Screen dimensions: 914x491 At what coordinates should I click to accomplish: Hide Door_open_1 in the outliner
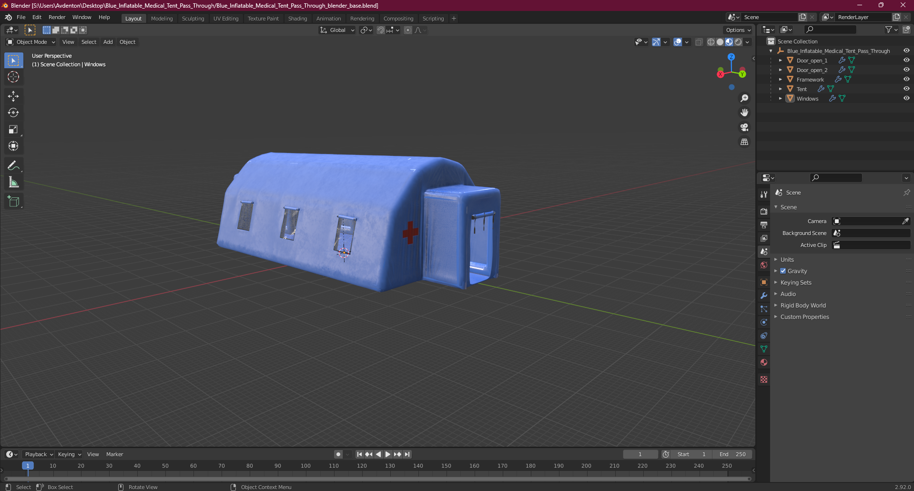906,61
